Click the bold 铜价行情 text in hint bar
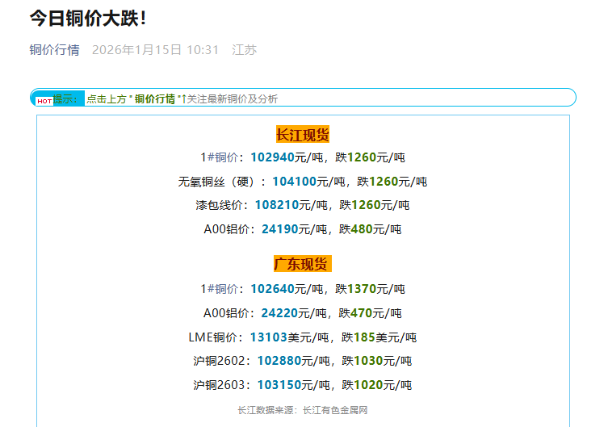 [154, 98]
